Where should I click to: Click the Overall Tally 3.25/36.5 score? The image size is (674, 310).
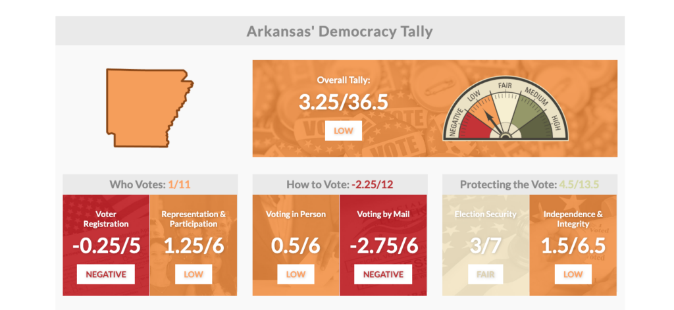click(x=343, y=102)
